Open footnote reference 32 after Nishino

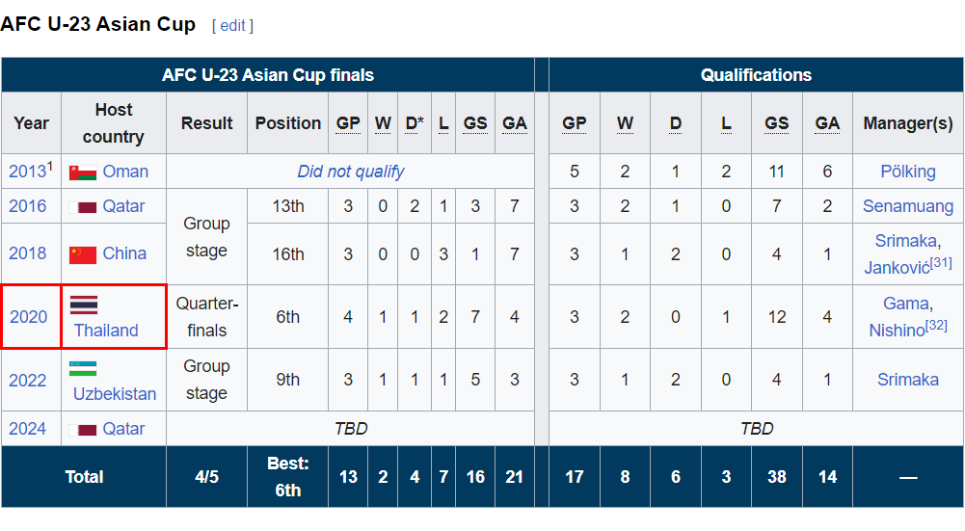936,325
